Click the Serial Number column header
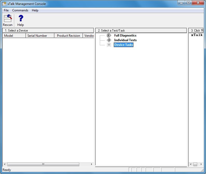Viewport: 206px width, 174px height. click(40, 35)
